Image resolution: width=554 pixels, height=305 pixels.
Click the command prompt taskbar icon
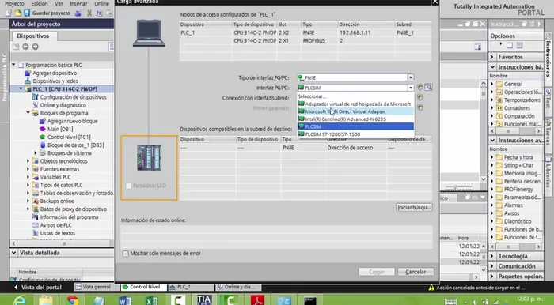tap(310, 301)
